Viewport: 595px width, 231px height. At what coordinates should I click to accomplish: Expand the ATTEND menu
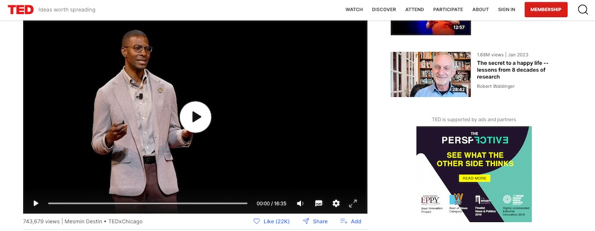(x=414, y=10)
